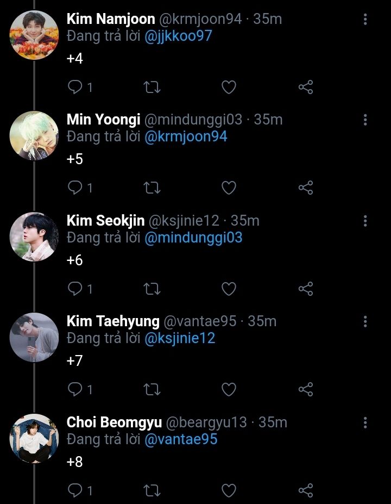The height and width of the screenshot is (504, 391).
Task: Open the @vantae95 mention link
Action: tap(181, 439)
